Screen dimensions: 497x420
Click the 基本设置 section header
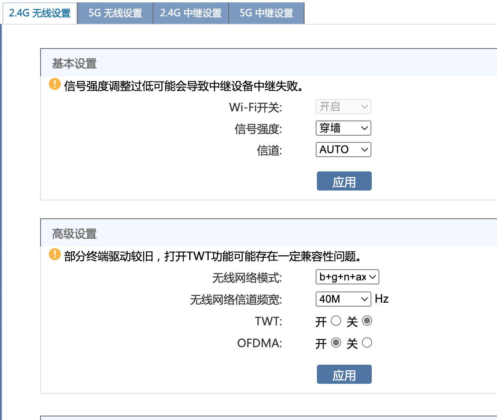click(74, 63)
